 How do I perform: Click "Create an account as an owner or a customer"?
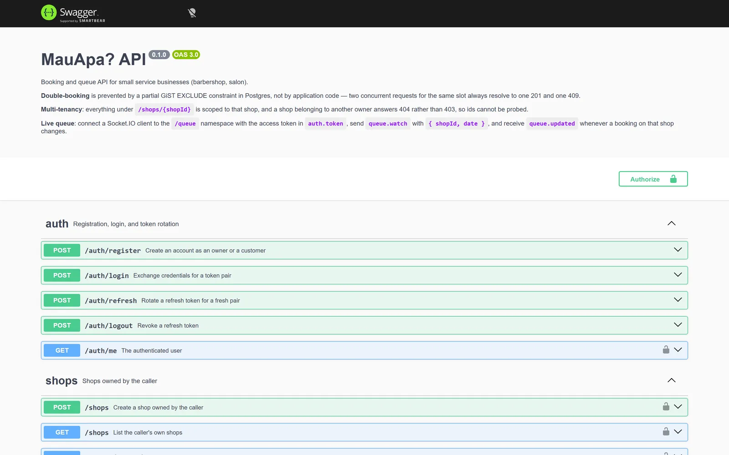click(x=205, y=251)
